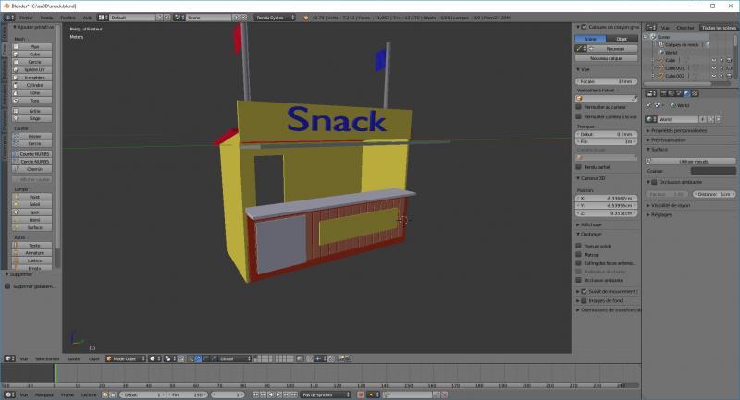This screenshot has width=740, height=400.
Task: Open the Mode Objet dropdown
Action: tap(125, 358)
